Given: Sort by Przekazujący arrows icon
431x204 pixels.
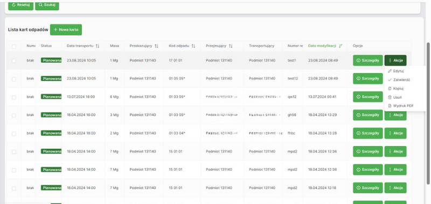Looking at the screenshot, I should coord(156,46).
